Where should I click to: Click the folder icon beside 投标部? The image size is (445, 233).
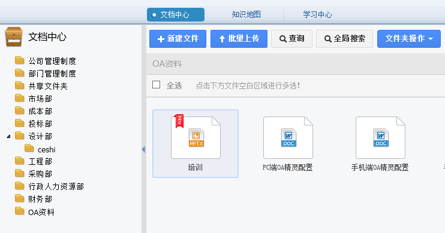[x=20, y=123]
